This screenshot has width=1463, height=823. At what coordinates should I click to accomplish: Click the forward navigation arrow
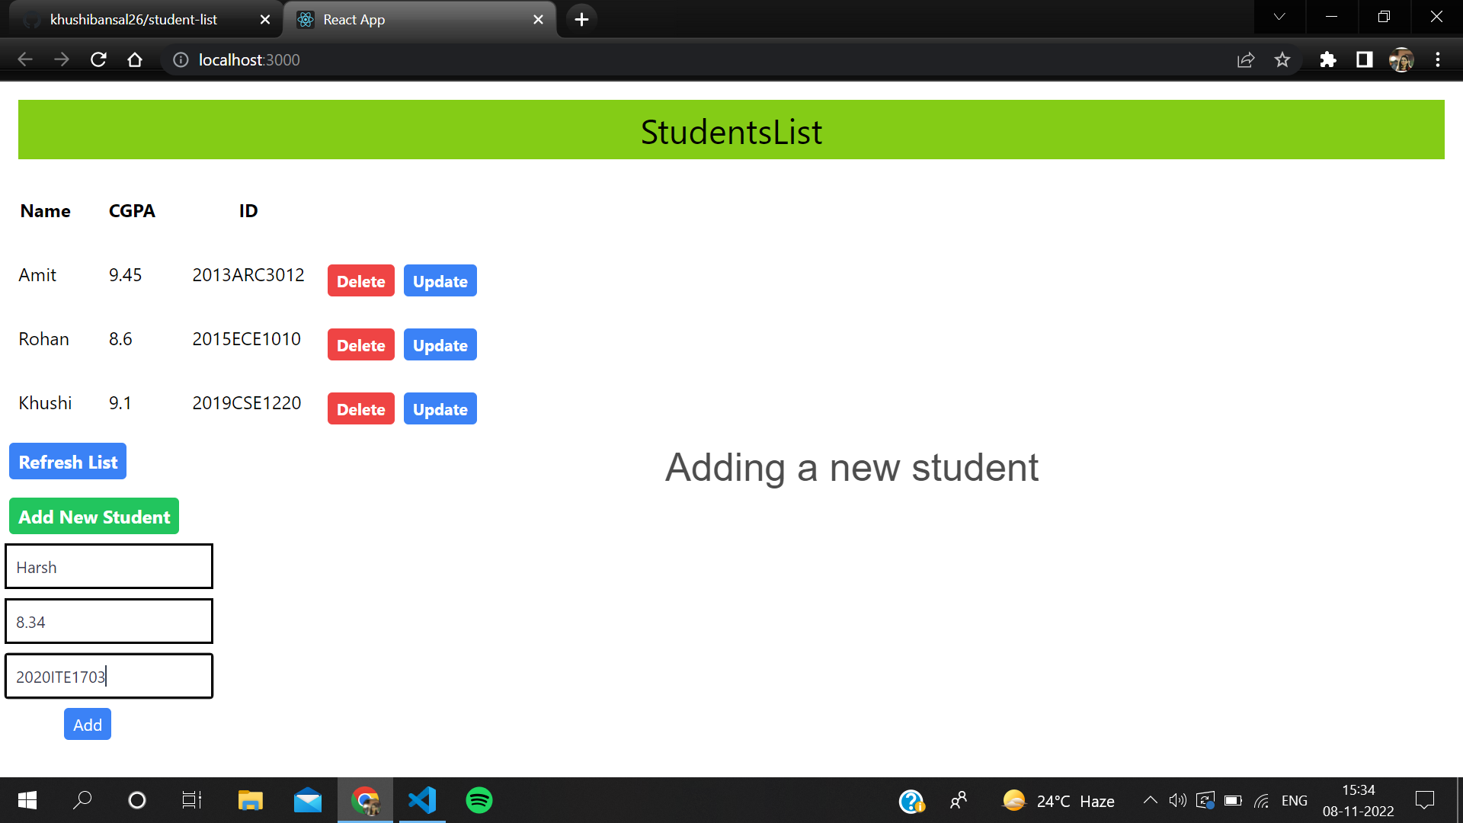[x=62, y=59]
